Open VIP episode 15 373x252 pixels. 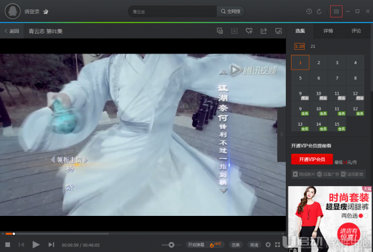[337, 124]
